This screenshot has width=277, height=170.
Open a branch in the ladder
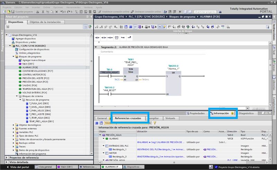123,38
